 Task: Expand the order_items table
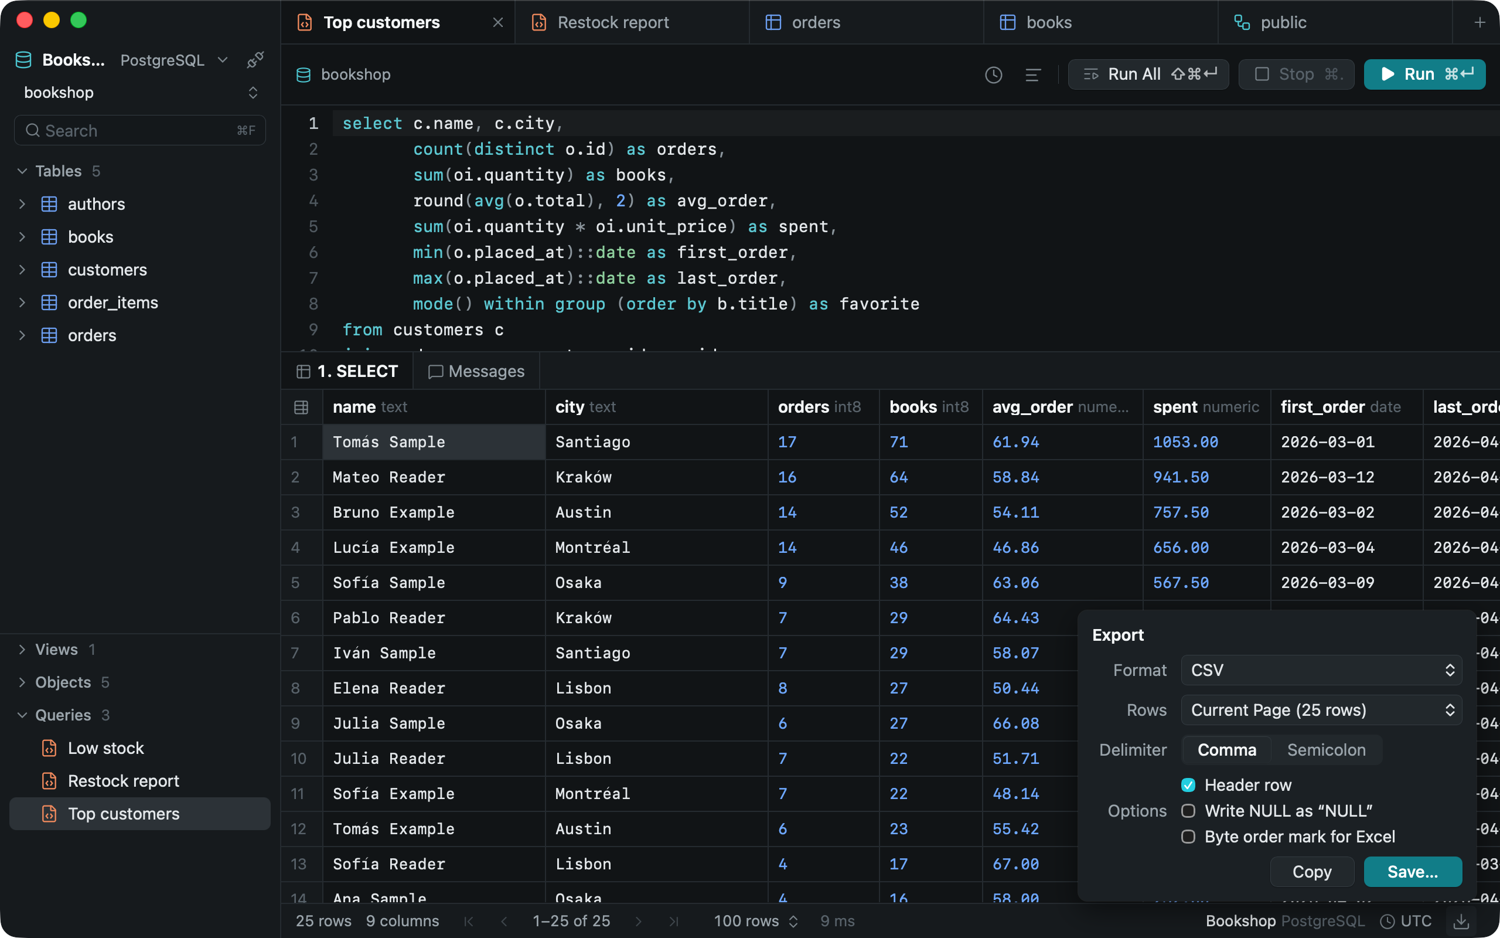22,303
